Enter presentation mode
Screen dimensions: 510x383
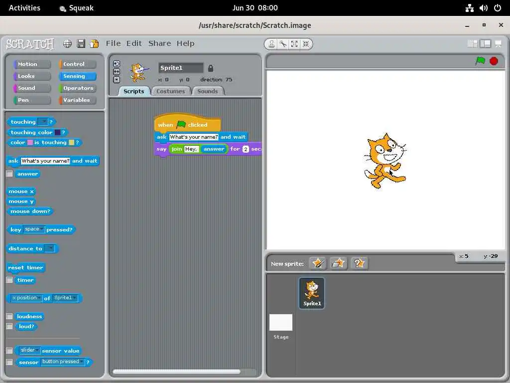pyautogui.click(x=498, y=44)
